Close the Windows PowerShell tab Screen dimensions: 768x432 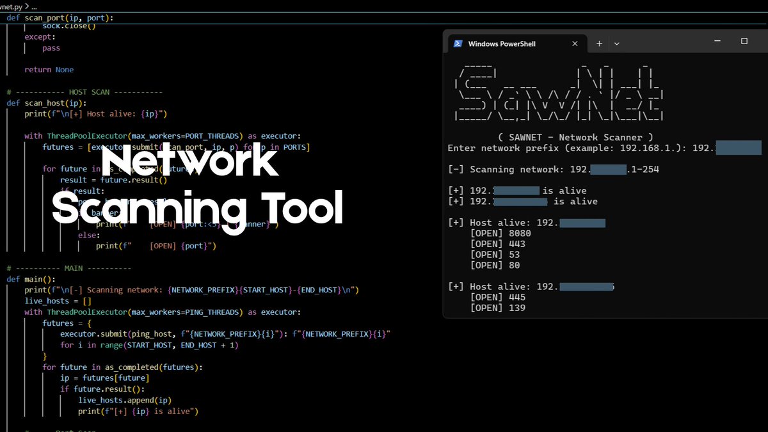[575, 44]
